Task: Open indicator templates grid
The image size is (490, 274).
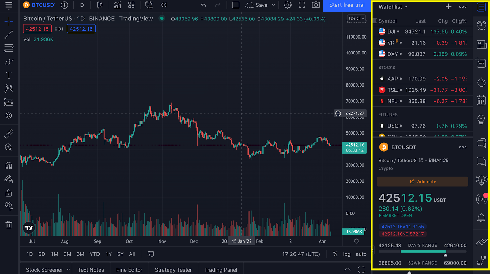Action: coord(131,5)
